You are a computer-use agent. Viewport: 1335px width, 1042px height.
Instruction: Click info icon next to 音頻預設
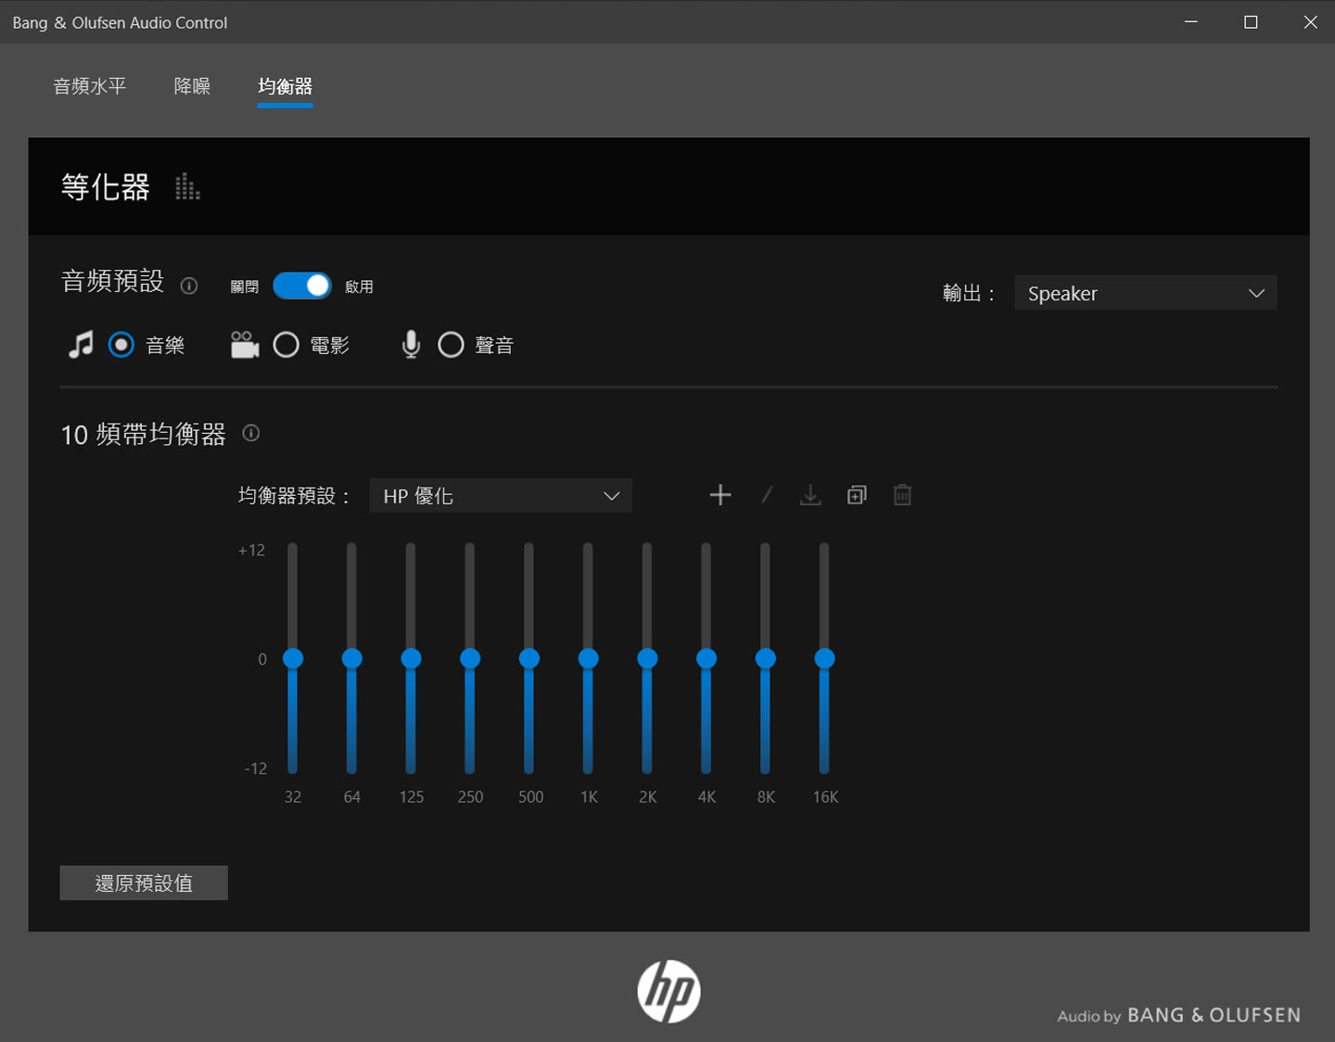point(189,286)
